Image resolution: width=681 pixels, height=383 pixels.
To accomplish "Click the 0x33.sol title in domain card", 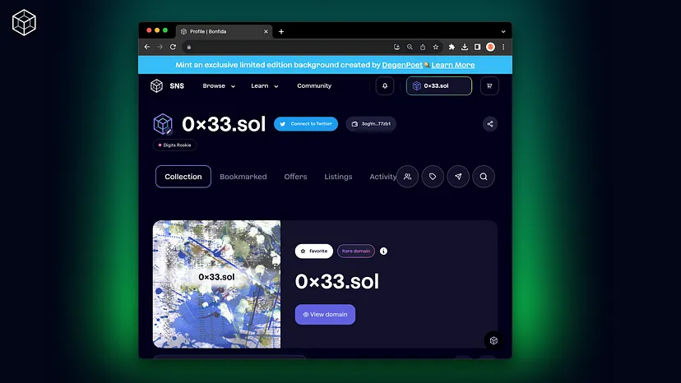I will [337, 281].
